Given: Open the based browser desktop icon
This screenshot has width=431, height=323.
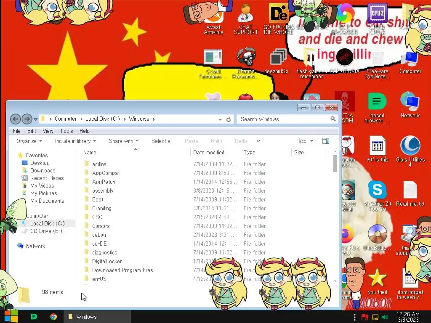Looking at the screenshot, I should pyautogui.click(x=377, y=108).
